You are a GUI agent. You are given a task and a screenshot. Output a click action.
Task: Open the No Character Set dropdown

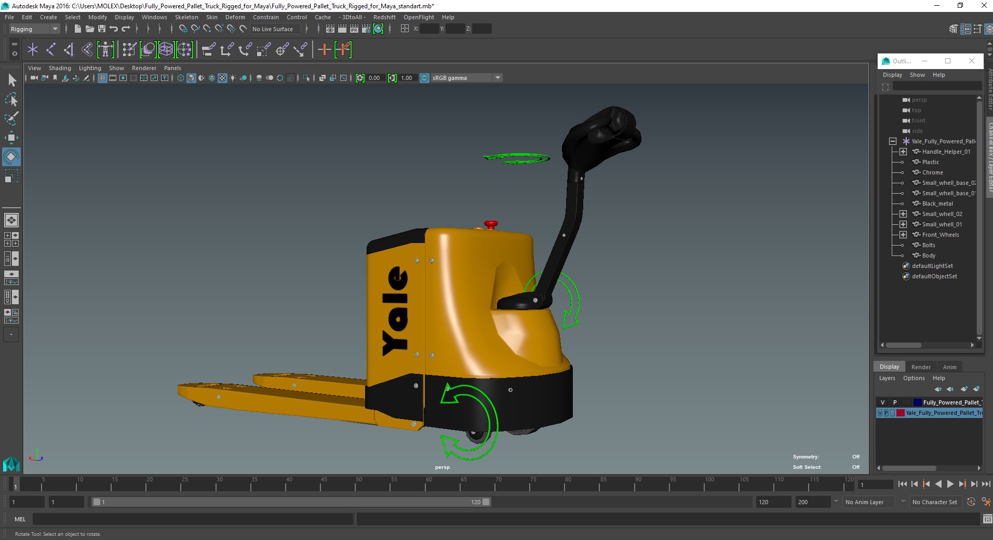click(x=935, y=502)
